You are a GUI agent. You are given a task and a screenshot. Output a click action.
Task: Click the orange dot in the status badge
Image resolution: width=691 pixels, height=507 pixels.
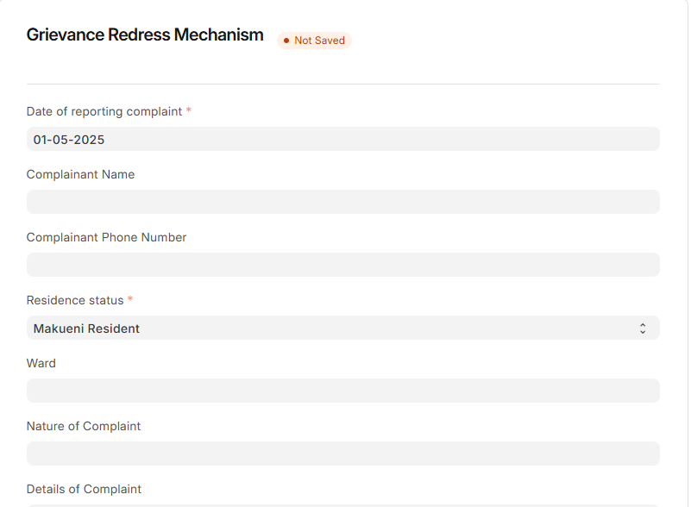click(286, 41)
